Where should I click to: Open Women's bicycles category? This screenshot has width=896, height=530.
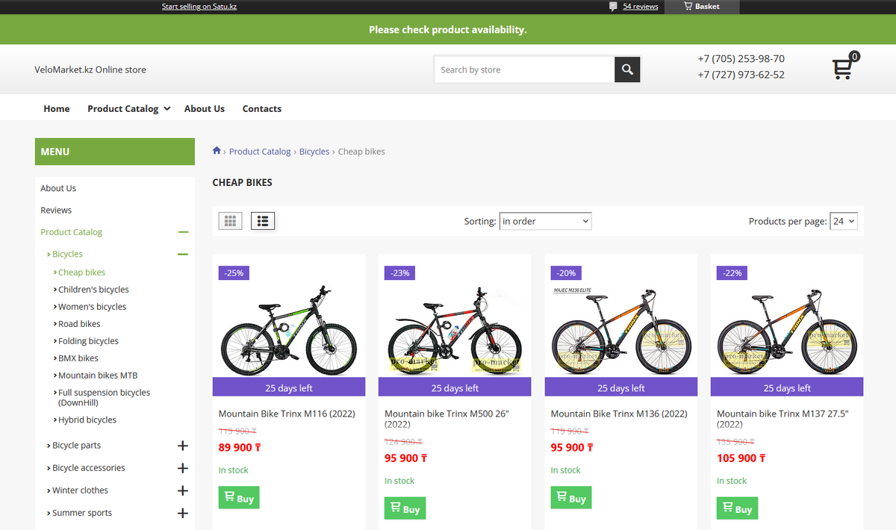click(92, 307)
